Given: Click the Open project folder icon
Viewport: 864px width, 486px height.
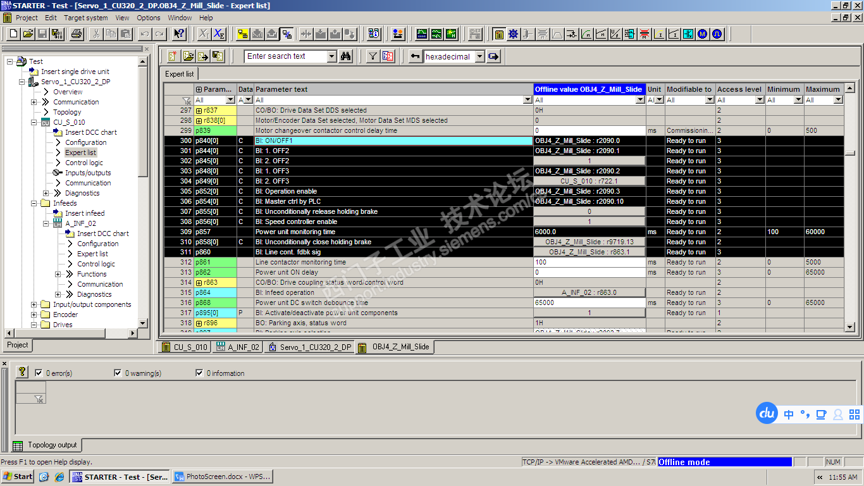Looking at the screenshot, I should [x=28, y=34].
